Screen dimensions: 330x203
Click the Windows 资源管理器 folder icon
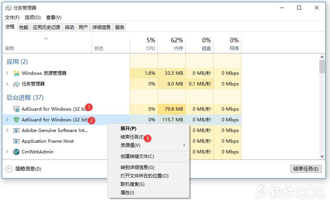coord(16,73)
